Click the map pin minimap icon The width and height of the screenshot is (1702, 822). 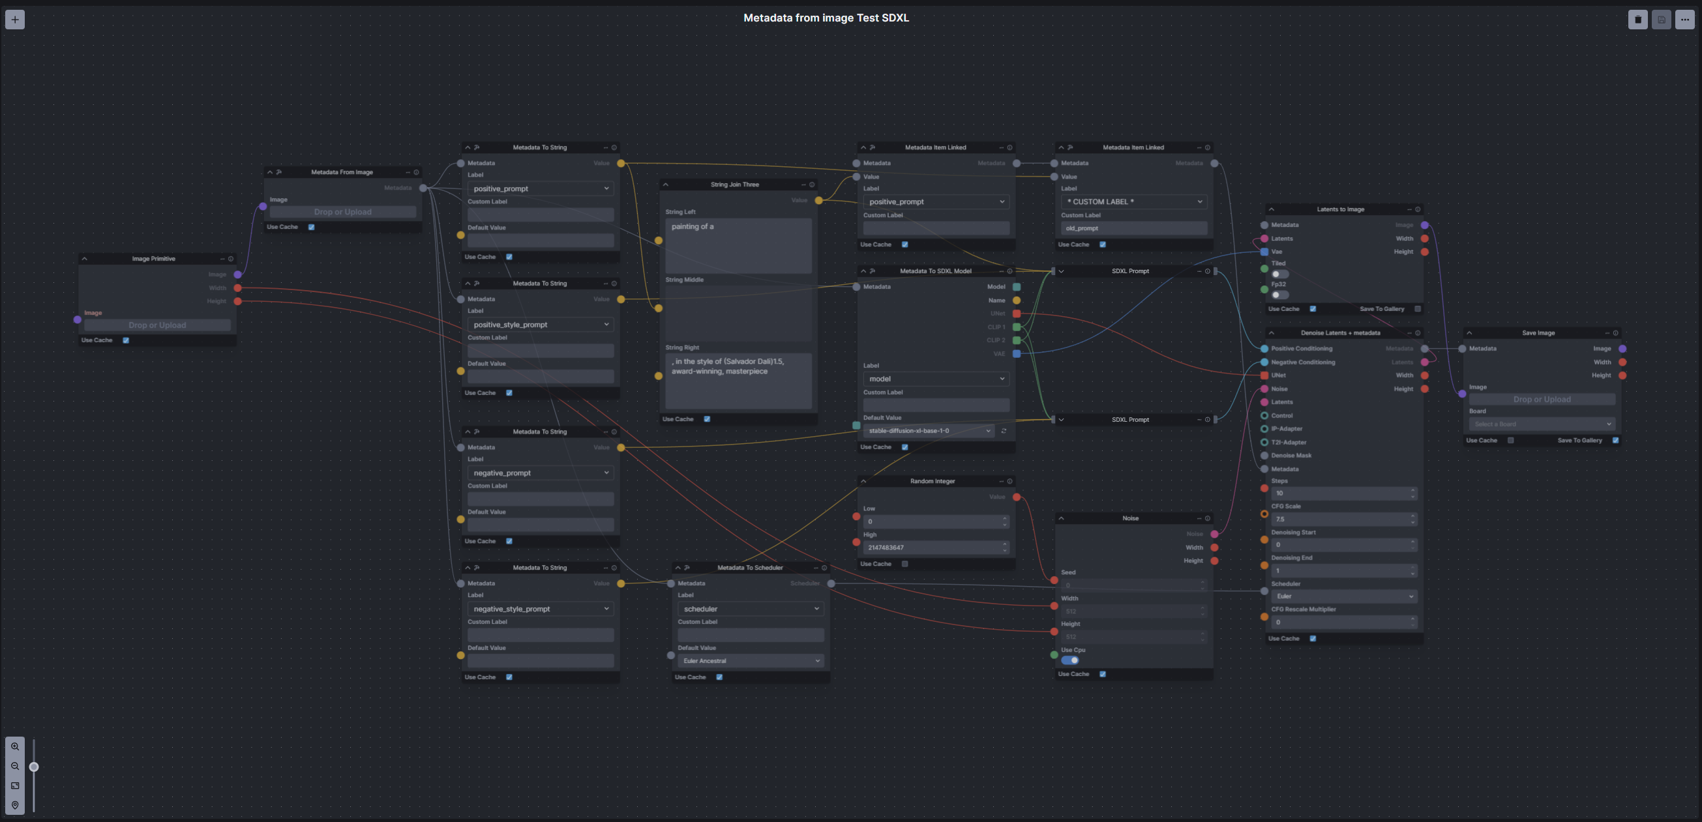pyautogui.click(x=14, y=805)
